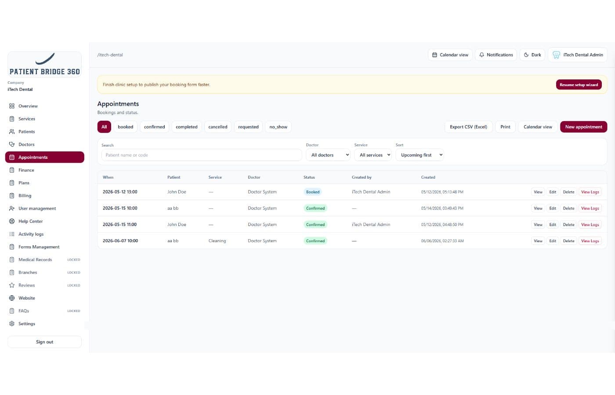Click the Notifications bell icon
This screenshot has width=615, height=395.
click(x=481, y=55)
